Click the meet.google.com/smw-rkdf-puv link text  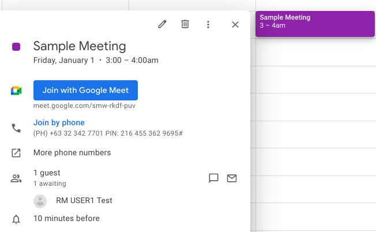click(x=84, y=106)
